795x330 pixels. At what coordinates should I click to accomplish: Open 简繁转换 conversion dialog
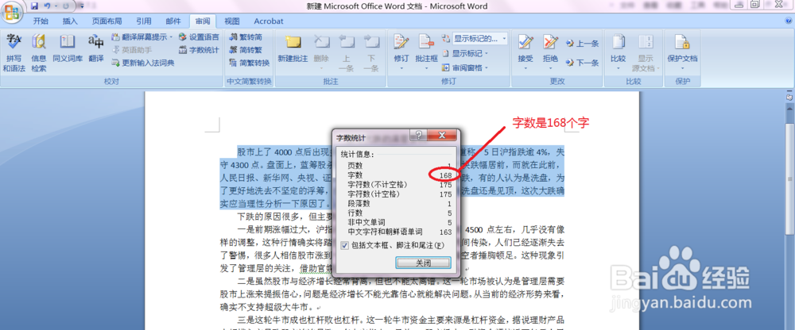click(250, 63)
